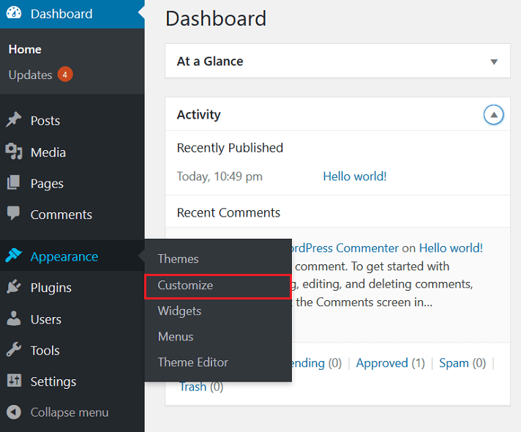Choose Themes from the flyout menu

[x=179, y=259]
